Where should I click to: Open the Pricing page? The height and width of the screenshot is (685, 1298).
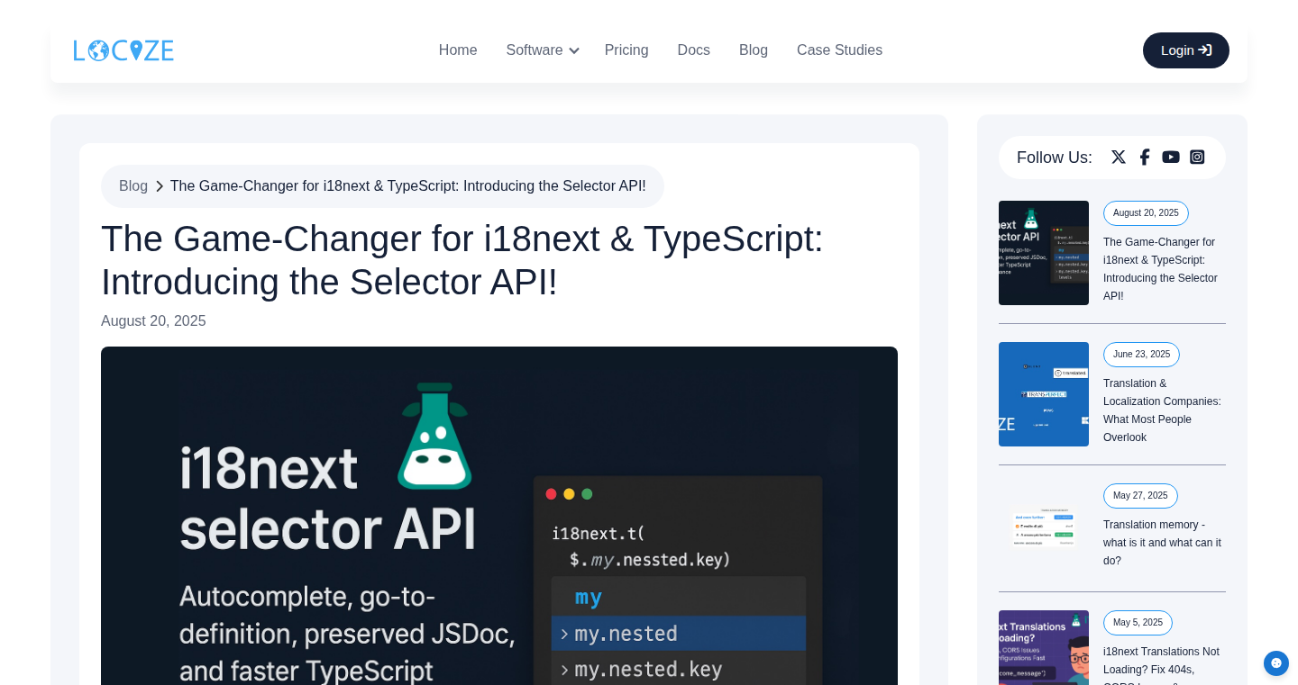point(626,50)
